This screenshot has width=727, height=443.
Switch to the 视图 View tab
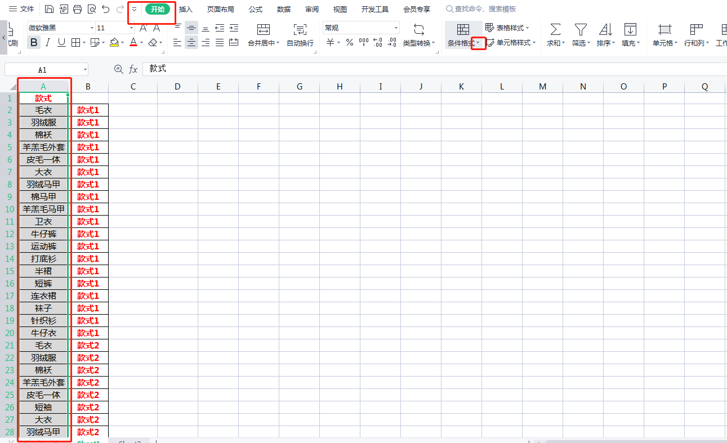click(340, 9)
